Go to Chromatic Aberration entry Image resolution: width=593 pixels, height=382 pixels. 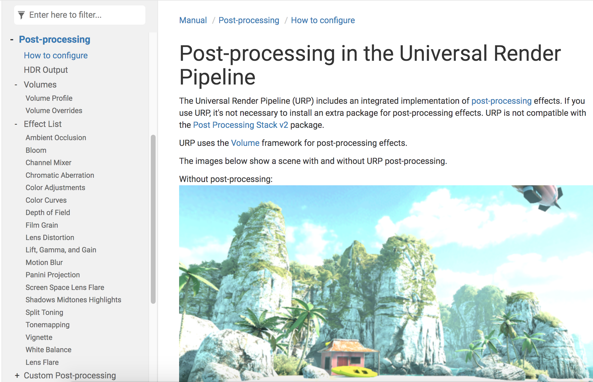60,175
